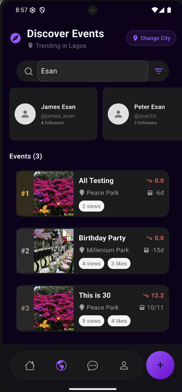The image size is (182, 392).
Task: Open the Birthday Party event thumbnail
Action: pyautogui.click(x=53, y=250)
